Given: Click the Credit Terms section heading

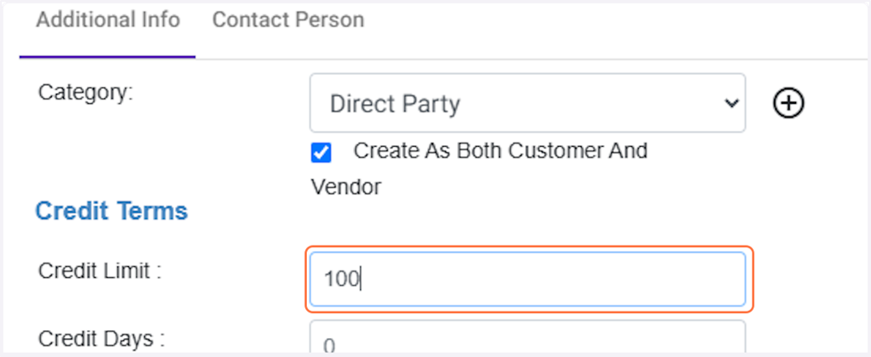Looking at the screenshot, I should click(x=111, y=212).
